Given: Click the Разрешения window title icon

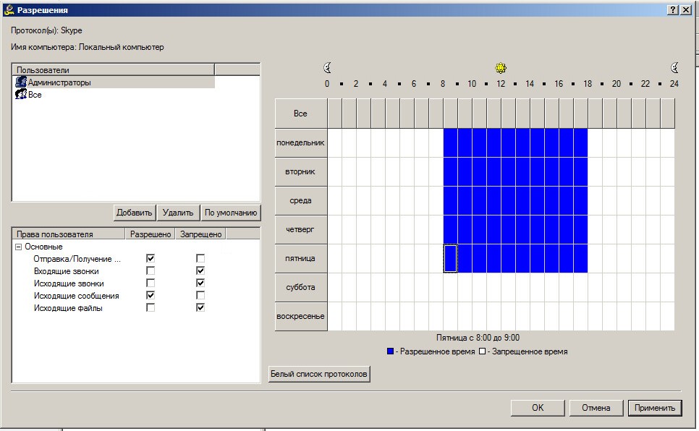Looking at the screenshot, I should tap(9, 10).
